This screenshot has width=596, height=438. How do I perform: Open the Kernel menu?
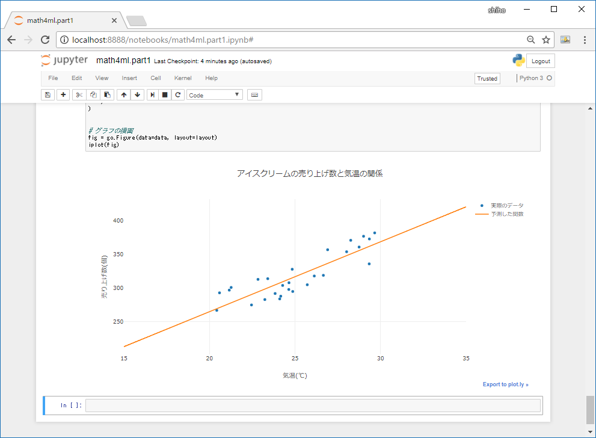pos(183,78)
